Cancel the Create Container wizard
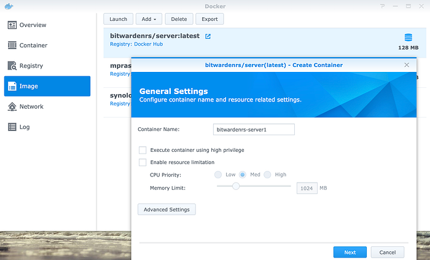This screenshot has height=260, width=430. [x=388, y=253]
